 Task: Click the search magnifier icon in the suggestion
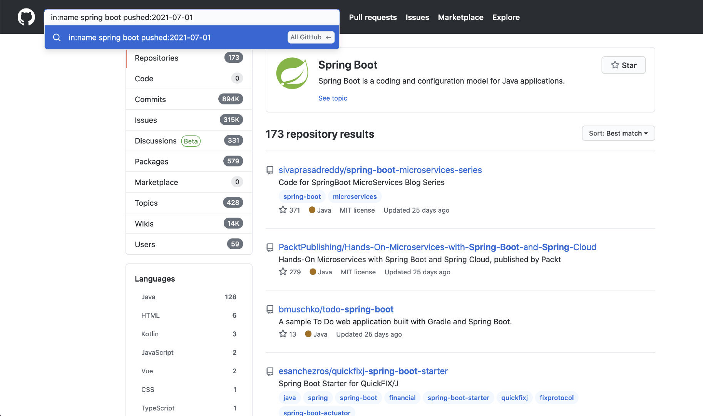click(57, 37)
